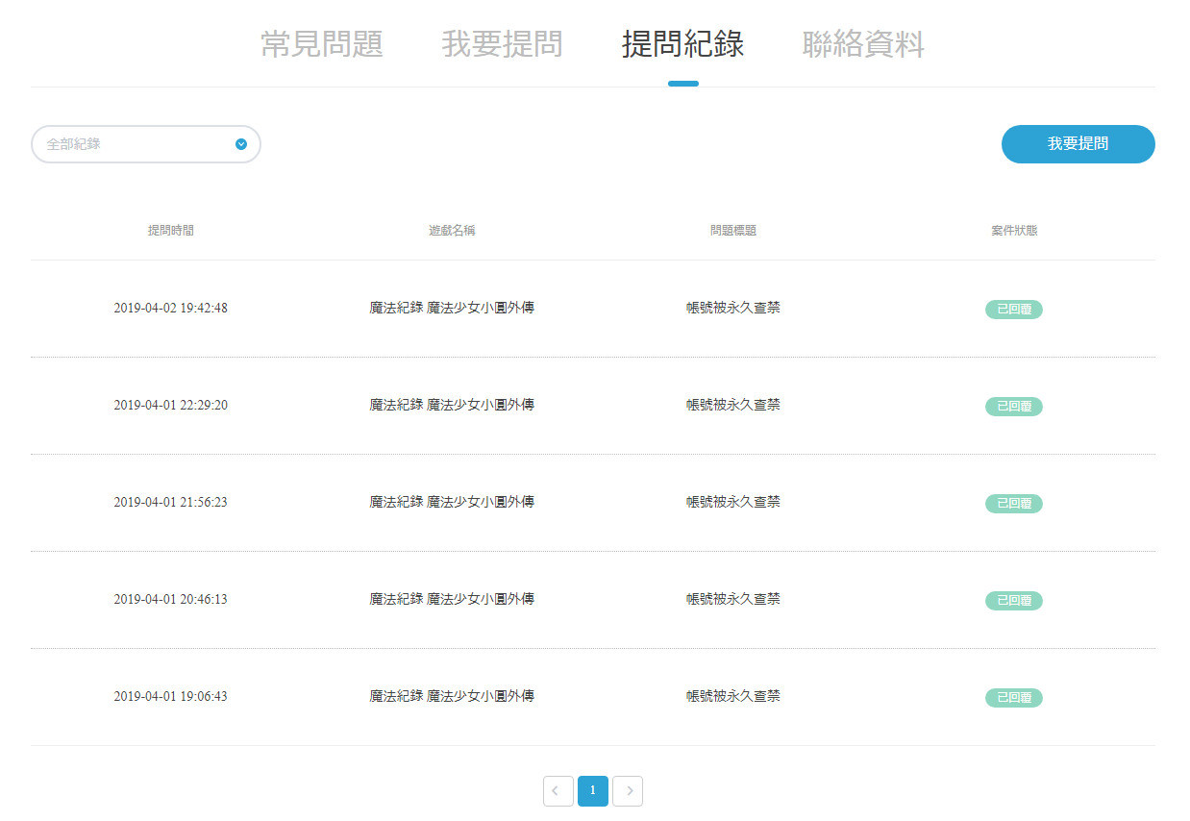Open the 全部紀錄 filter dropdown
Screen dimensions: 1190x821
[145, 144]
